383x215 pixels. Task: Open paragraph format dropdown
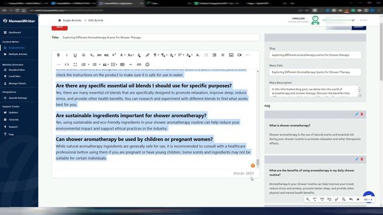(x=156, y=55)
